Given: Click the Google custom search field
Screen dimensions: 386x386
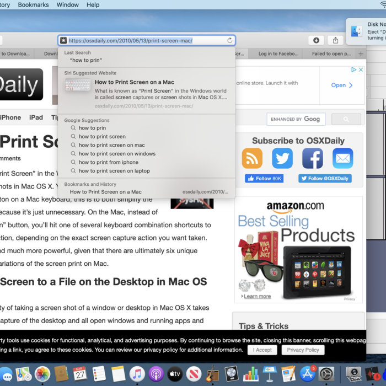Looking at the screenshot, I should [x=296, y=119].
